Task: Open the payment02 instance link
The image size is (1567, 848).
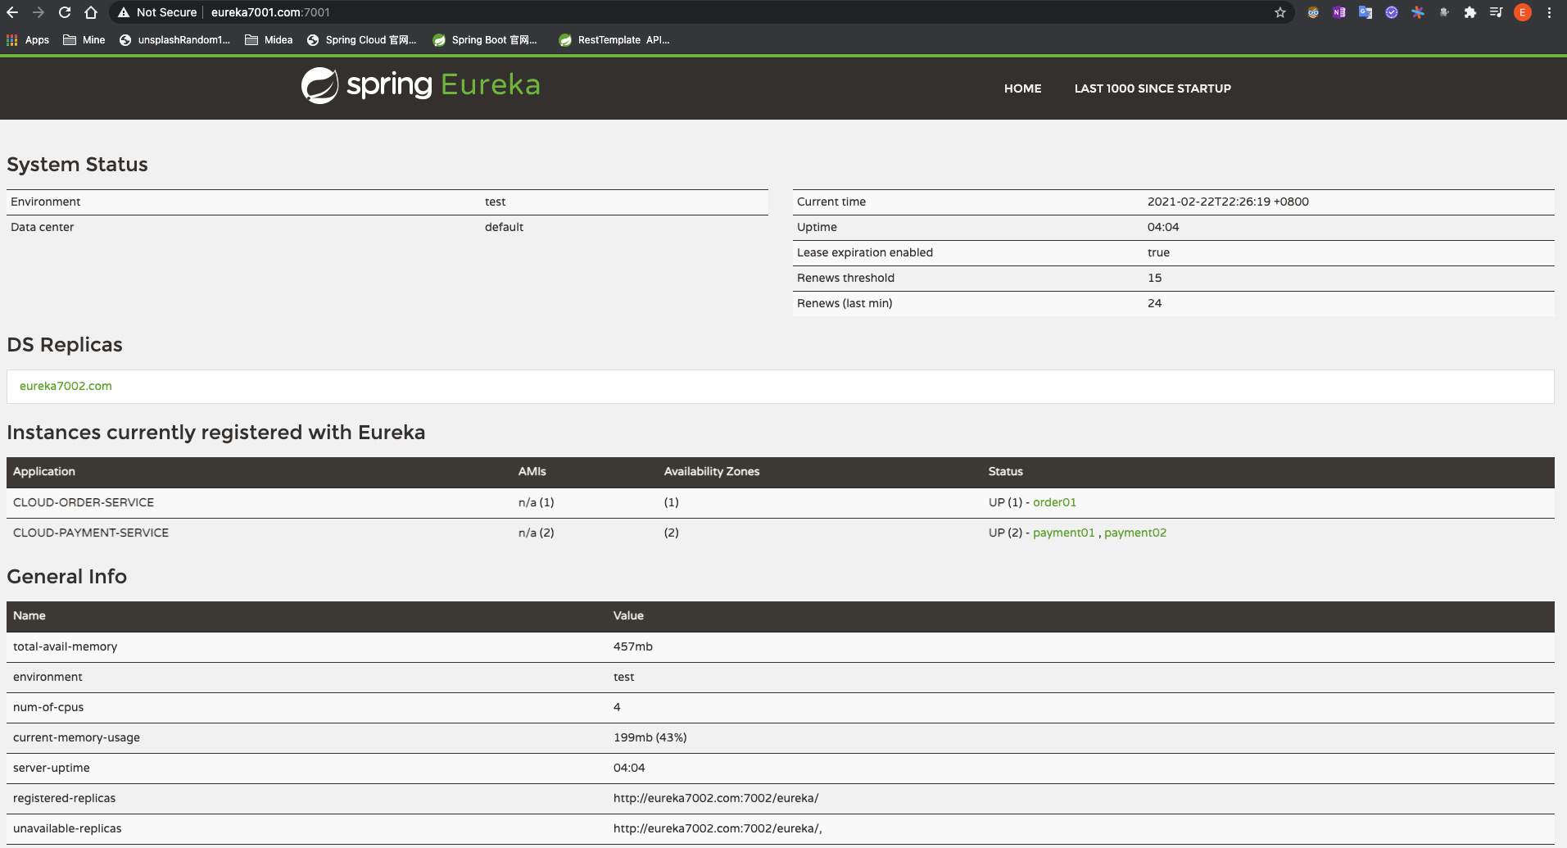Action: pos(1134,533)
